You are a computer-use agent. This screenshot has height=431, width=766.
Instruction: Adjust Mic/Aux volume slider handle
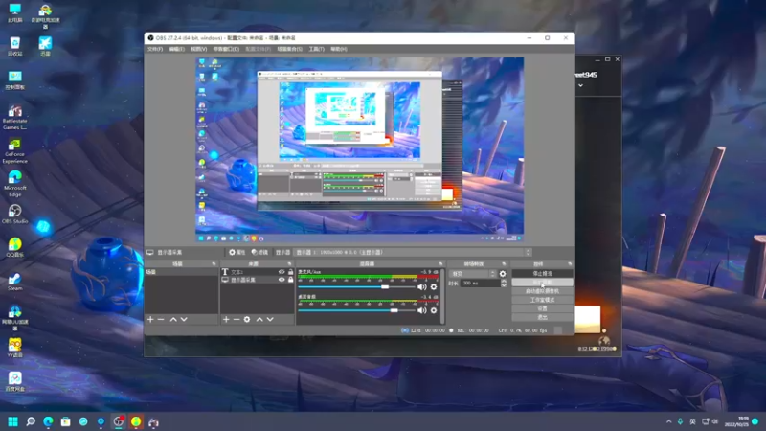click(x=385, y=286)
